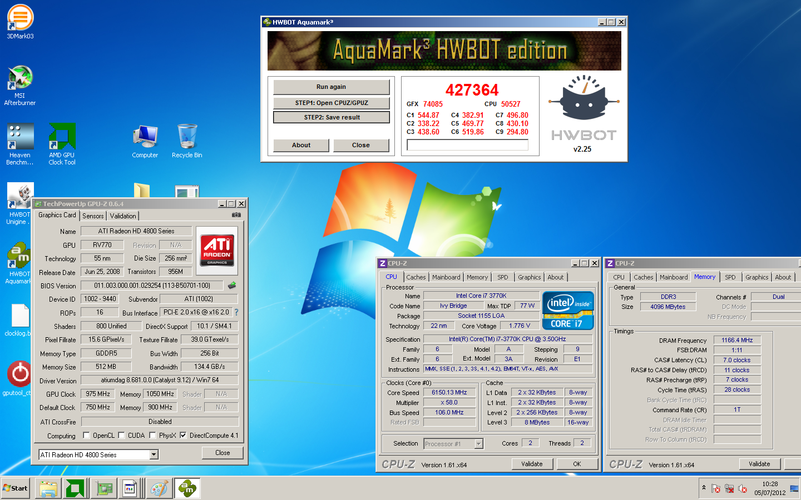Viewport: 801px width, 500px height.
Task: Select the clocklog file on the desktop
Action: pos(18,321)
